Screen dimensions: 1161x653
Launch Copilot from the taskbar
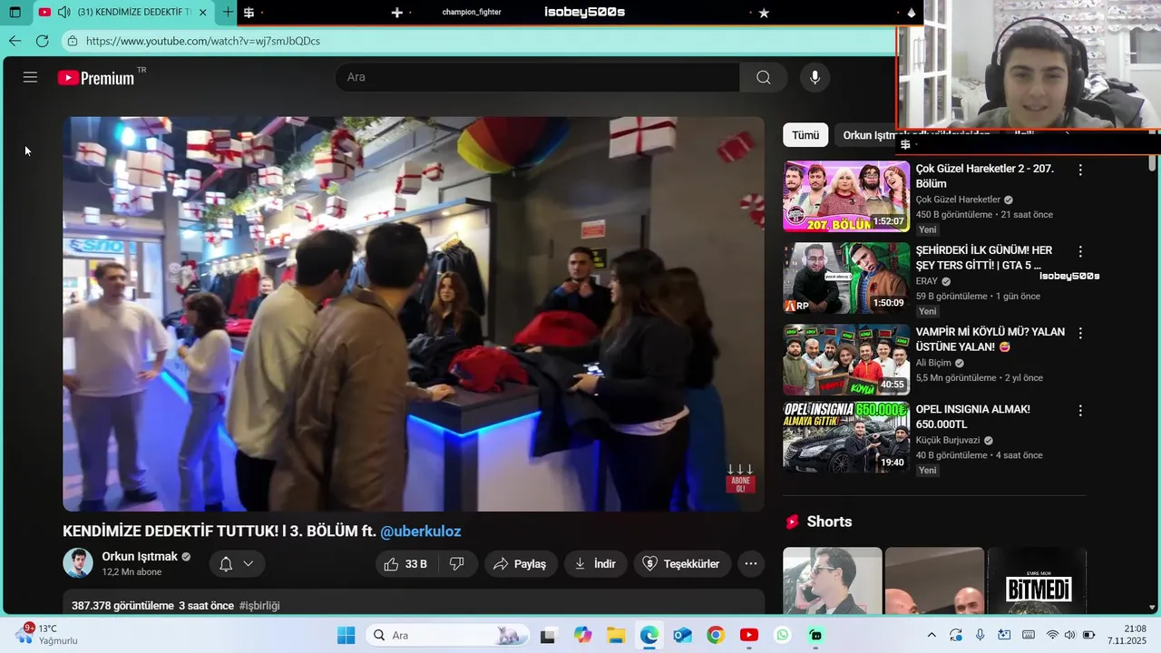point(582,635)
